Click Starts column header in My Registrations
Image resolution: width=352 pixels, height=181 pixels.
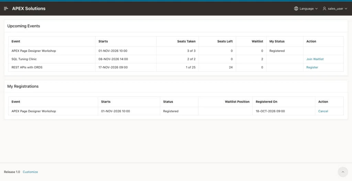pos(106,102)
